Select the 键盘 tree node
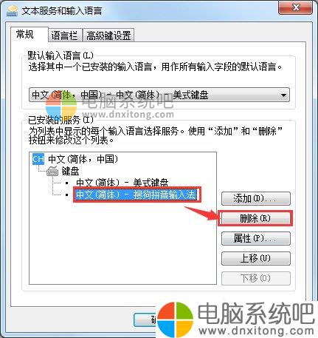 coord(70,171)
